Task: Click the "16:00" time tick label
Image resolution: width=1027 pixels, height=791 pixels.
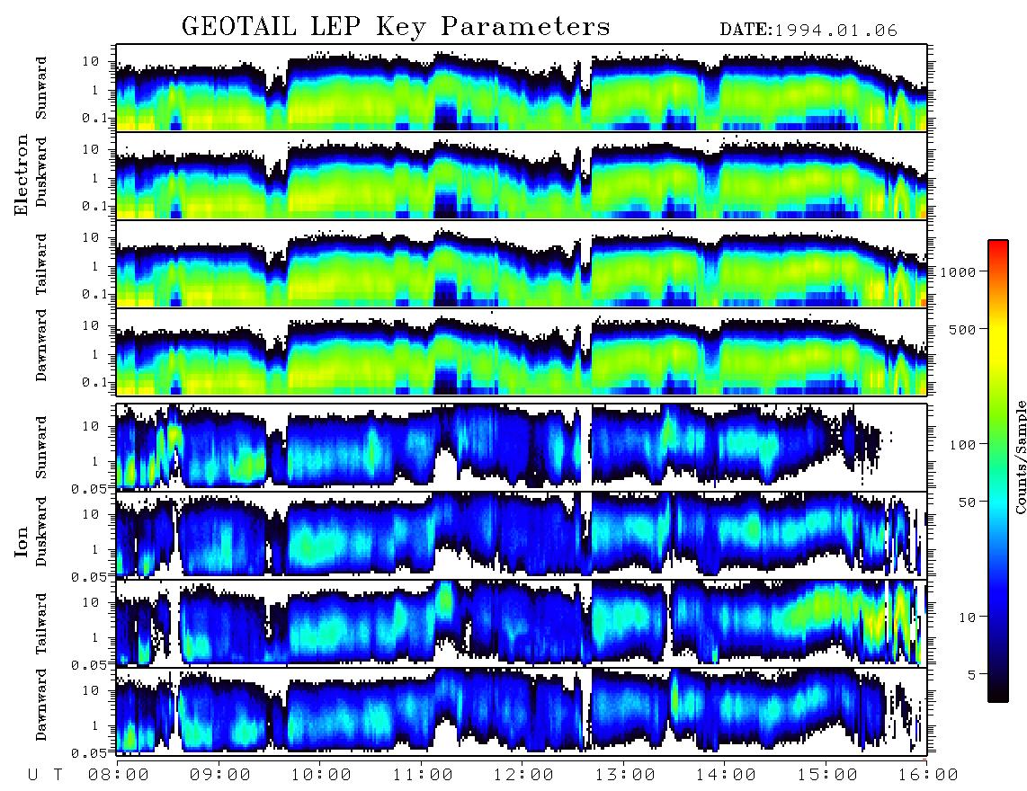Action: (x=928, y=775)
